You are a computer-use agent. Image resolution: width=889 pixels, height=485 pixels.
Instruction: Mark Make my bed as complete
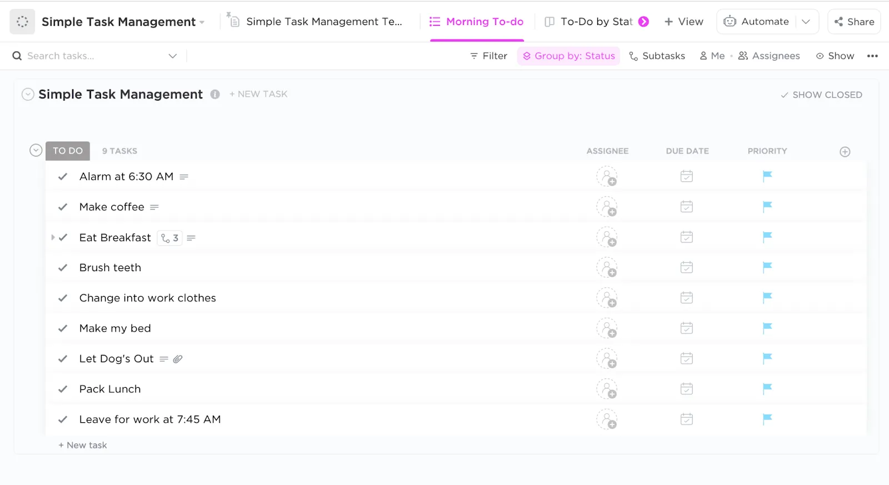point(63,328)
